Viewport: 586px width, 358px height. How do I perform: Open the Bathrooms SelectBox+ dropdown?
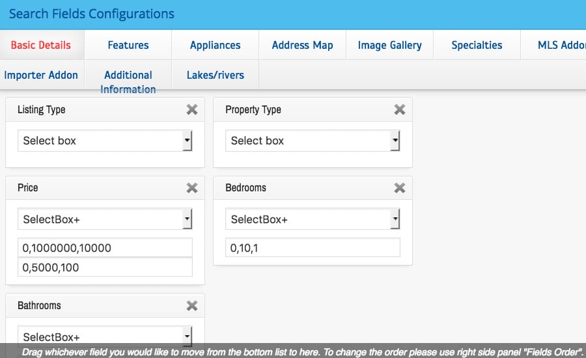tap(105, 337)
